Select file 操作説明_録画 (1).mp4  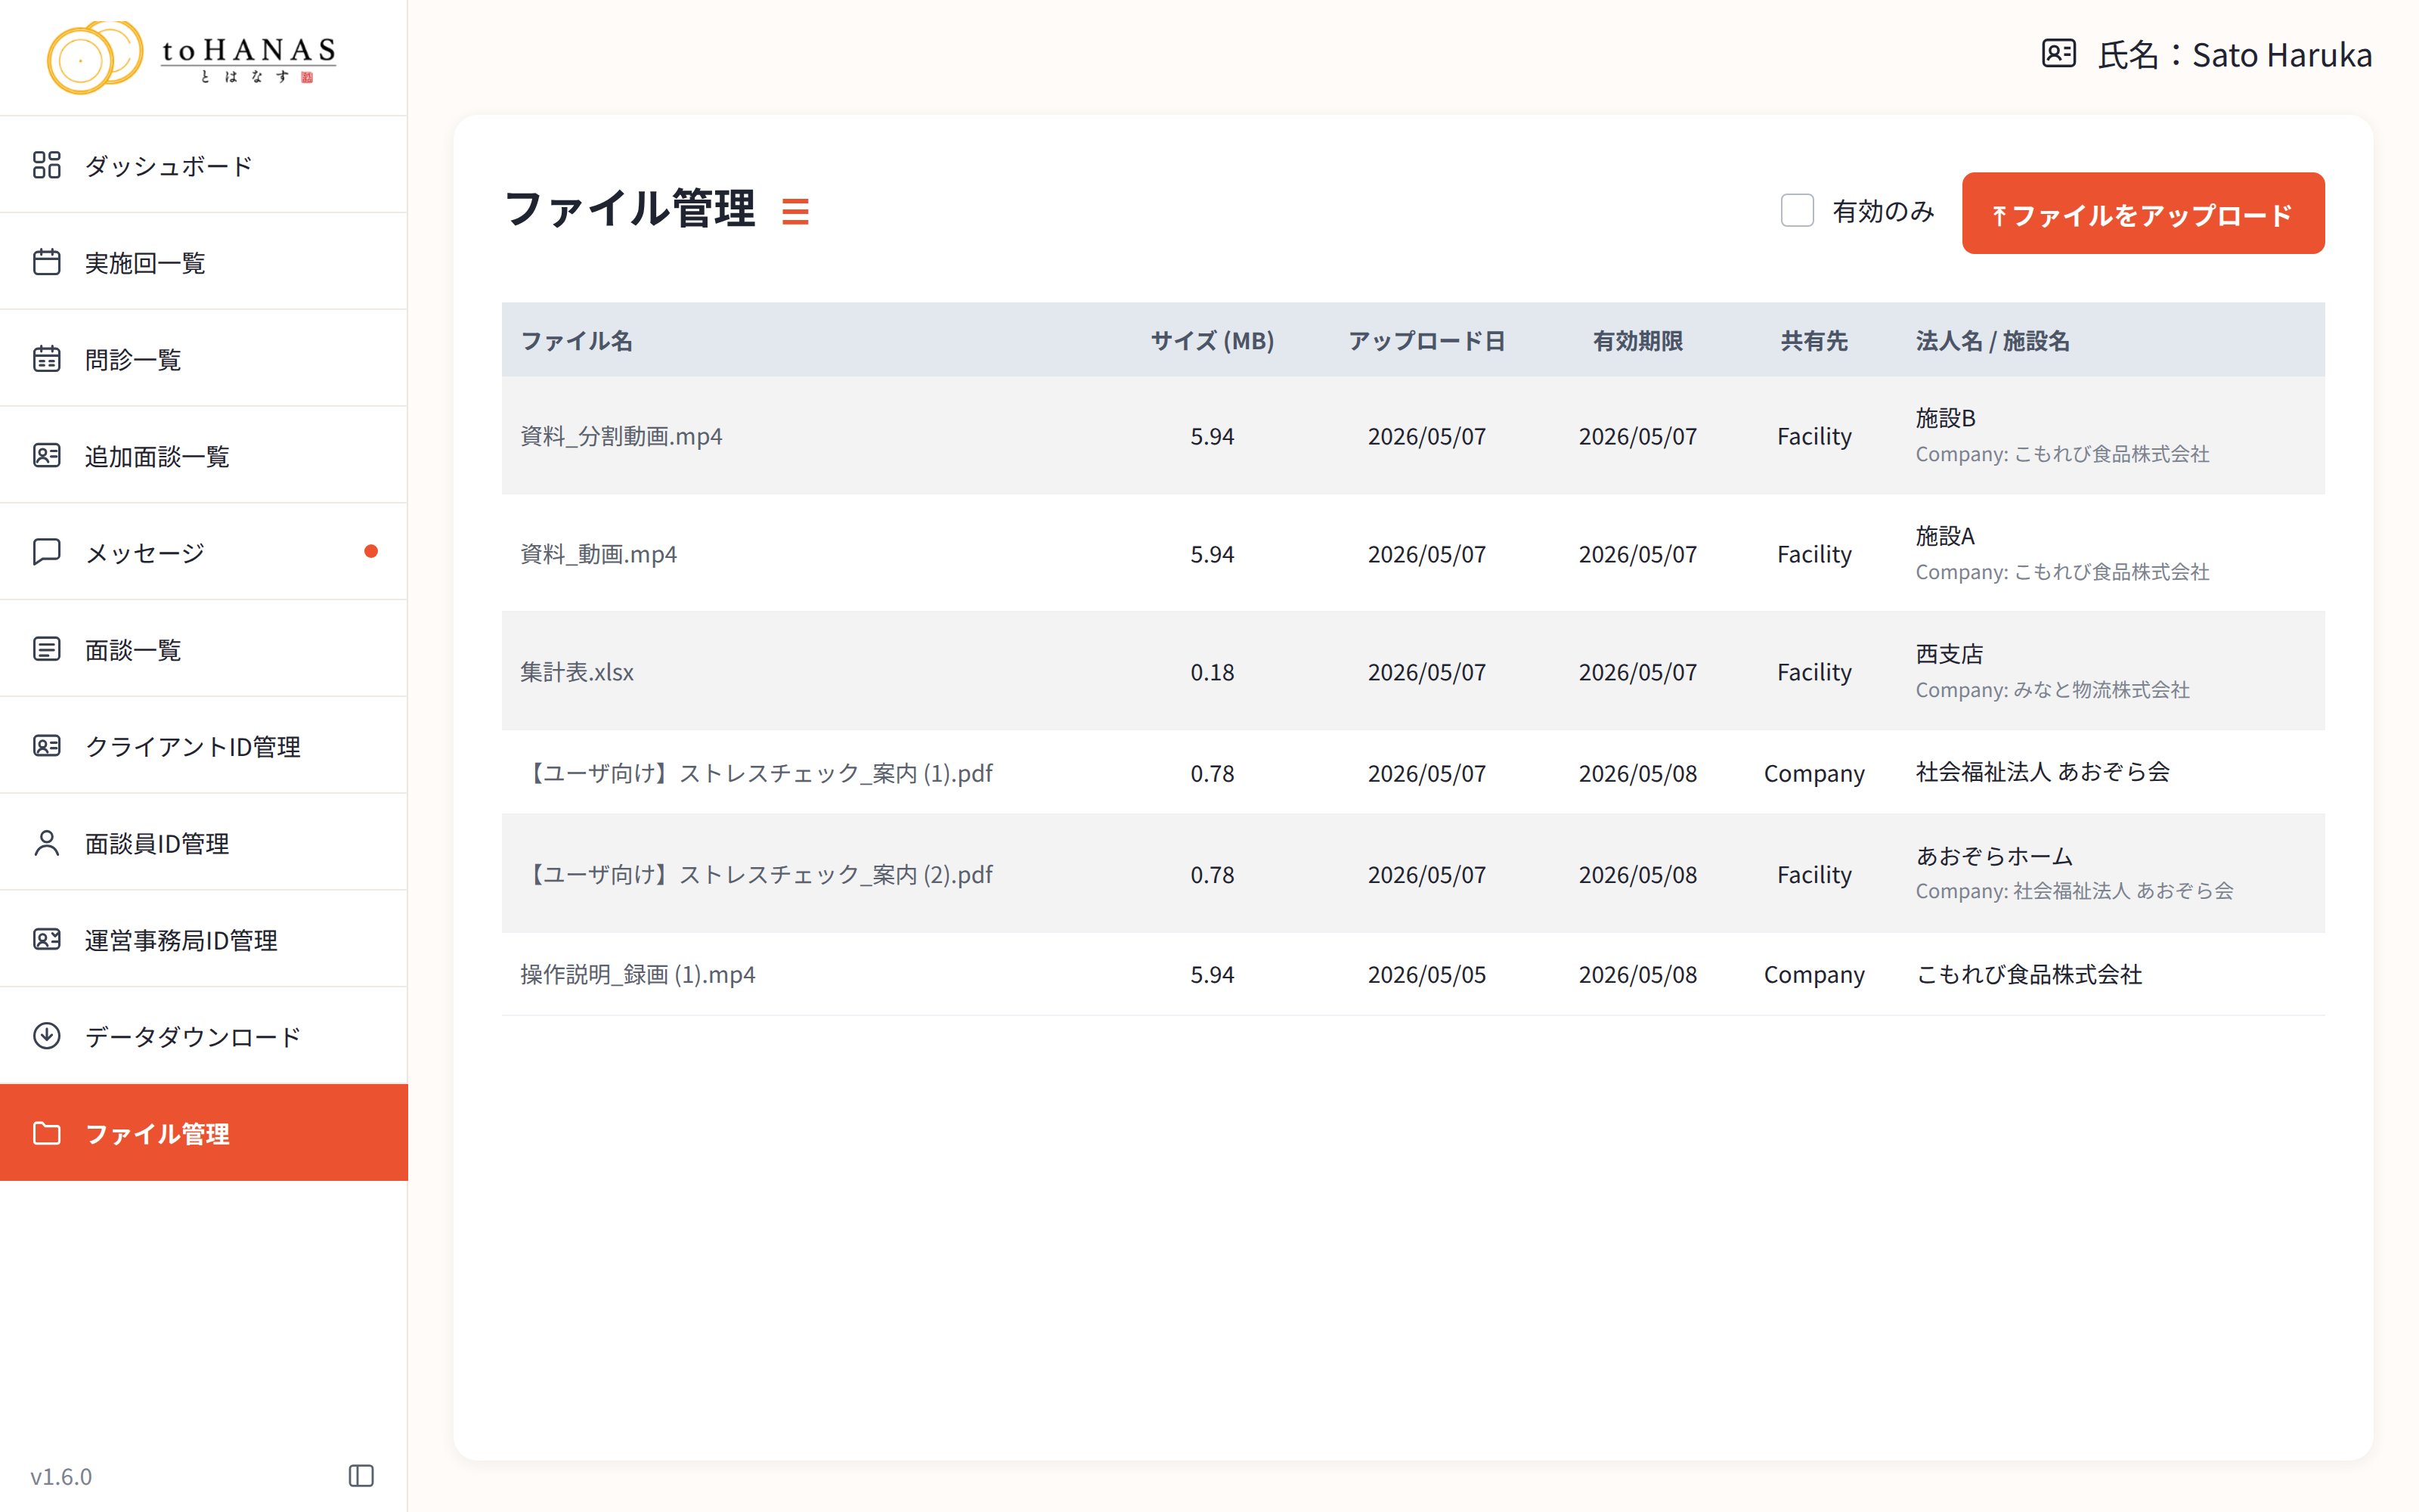(x=638, y=974)
